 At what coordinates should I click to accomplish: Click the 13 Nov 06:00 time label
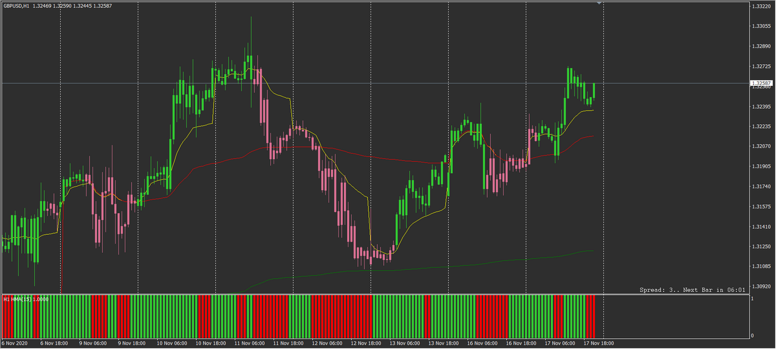(x=404, y=344)
